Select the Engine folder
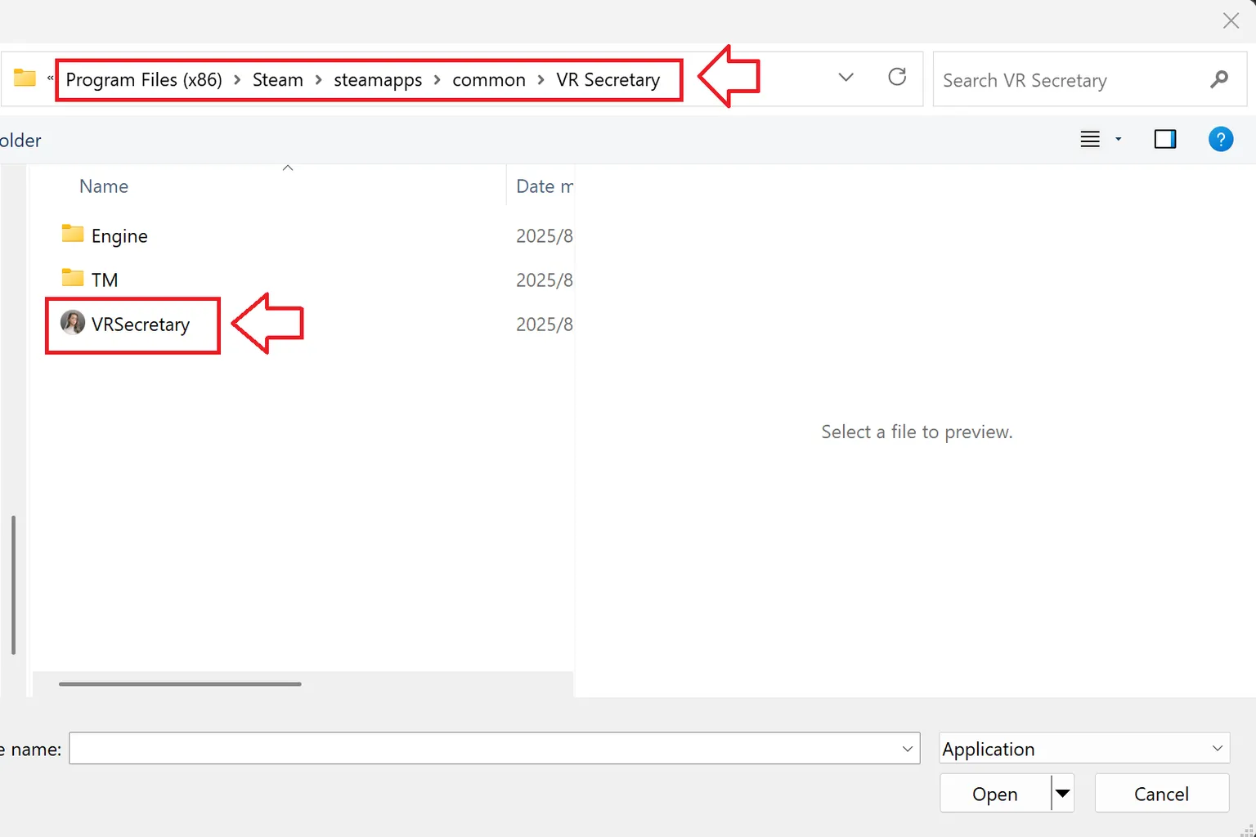The image size is (1256, 837). [x=119, y=236]
